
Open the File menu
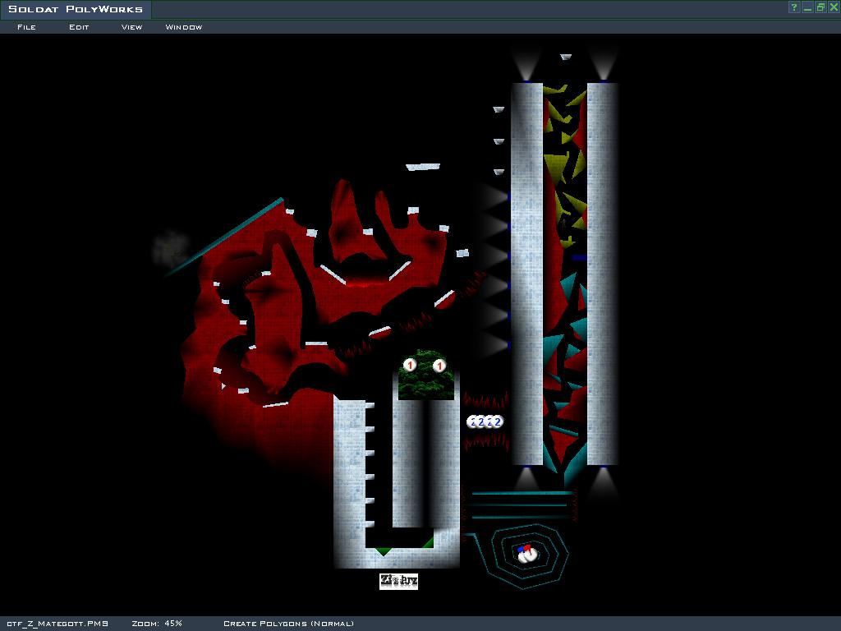click(26, 27)
